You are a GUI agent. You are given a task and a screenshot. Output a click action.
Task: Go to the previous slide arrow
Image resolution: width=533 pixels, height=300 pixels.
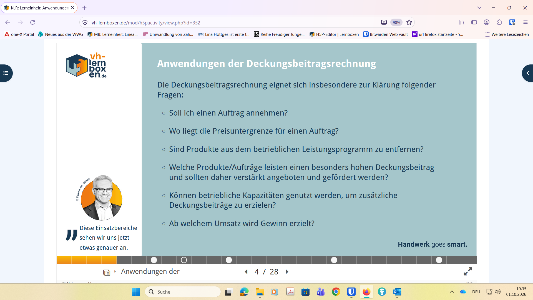(246, 272)
